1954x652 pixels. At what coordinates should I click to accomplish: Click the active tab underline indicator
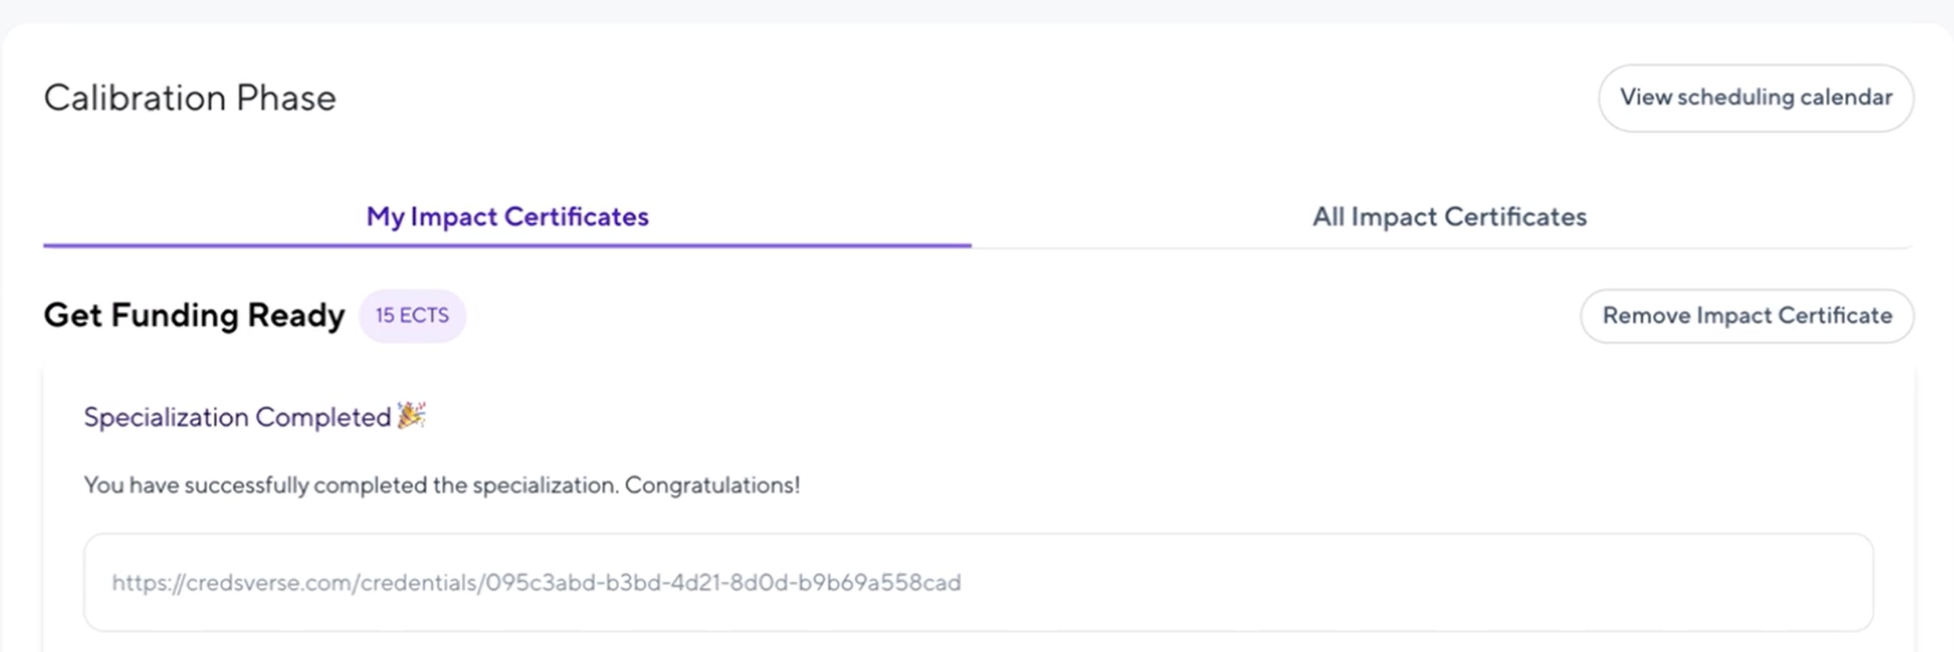pyautogui.click(x=508, y=245)
